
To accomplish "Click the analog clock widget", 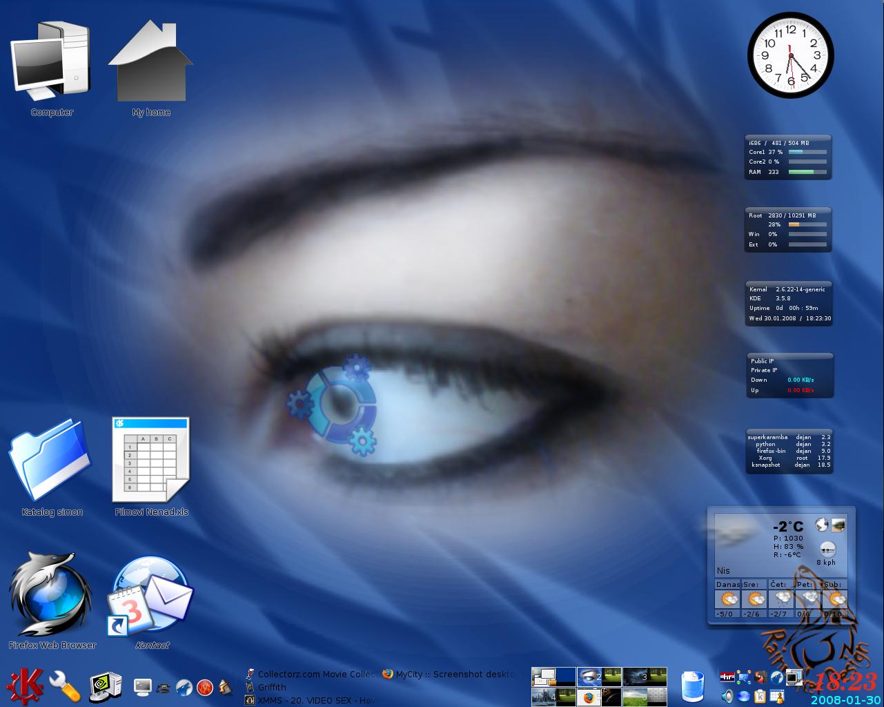I will tap(790, 55).
